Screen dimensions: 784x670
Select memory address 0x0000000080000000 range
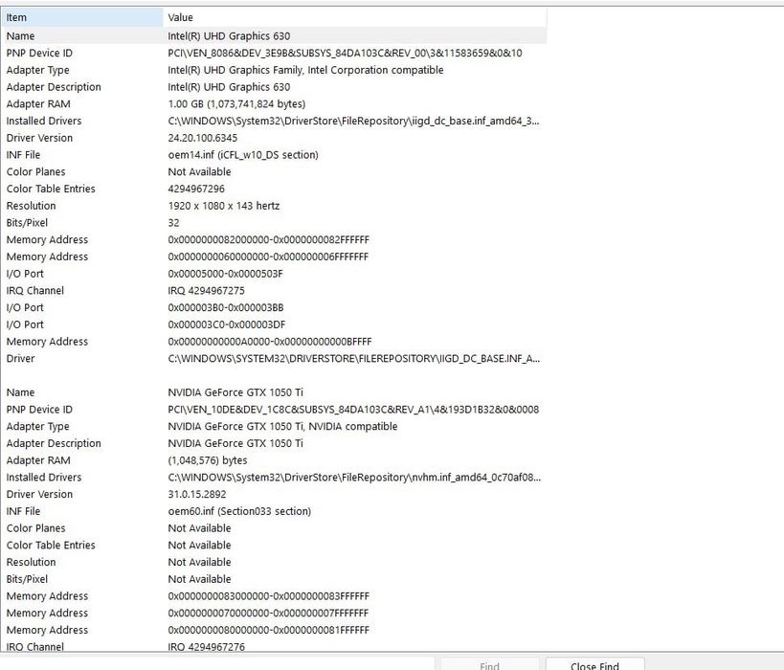[x=268, y=630]
